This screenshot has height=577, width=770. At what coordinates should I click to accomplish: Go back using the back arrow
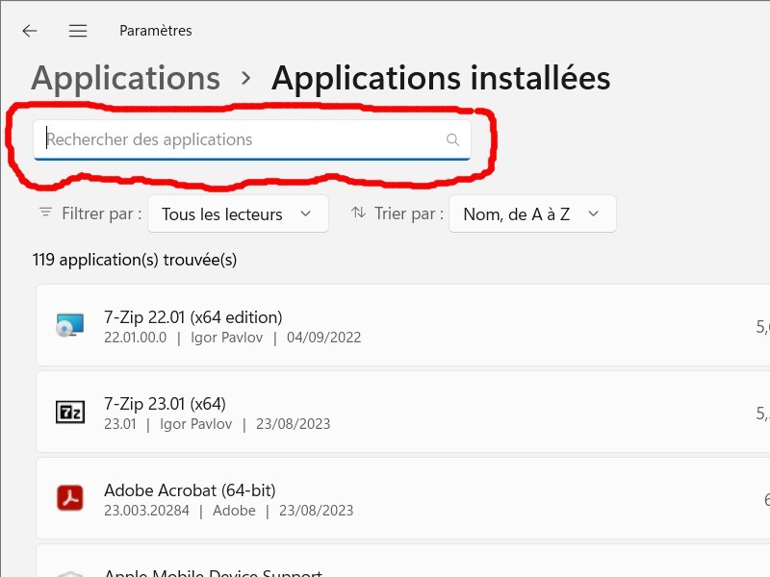click(30, 31)
